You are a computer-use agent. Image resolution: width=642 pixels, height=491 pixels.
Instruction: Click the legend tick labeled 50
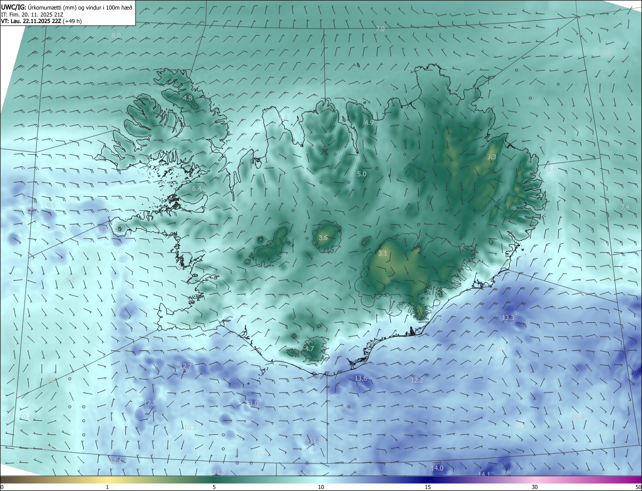pos(638,487)
